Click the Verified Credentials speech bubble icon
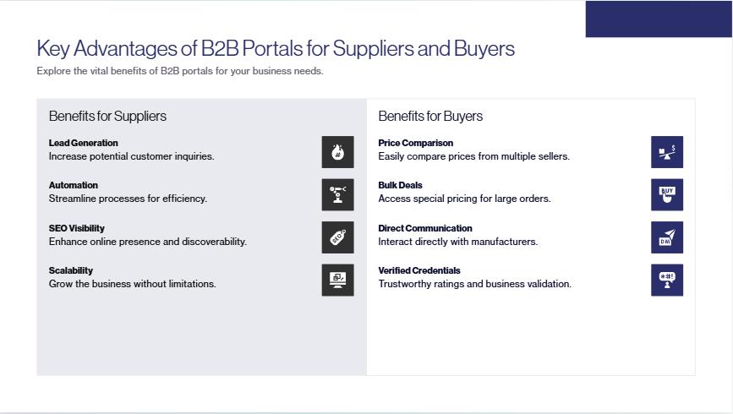The width and height of the screenshot is (733, 414). point(667,280)
